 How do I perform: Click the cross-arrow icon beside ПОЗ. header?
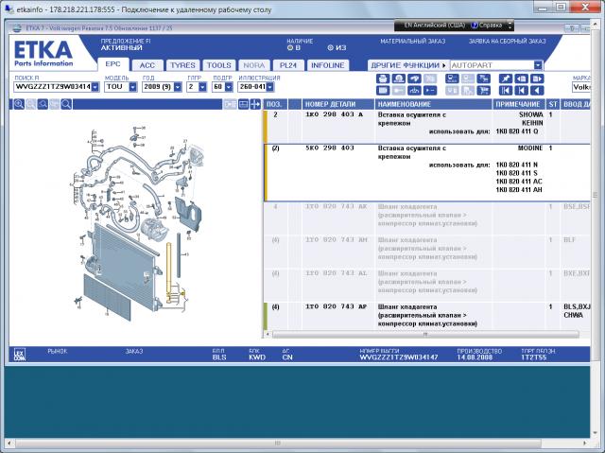pos(255,104)
